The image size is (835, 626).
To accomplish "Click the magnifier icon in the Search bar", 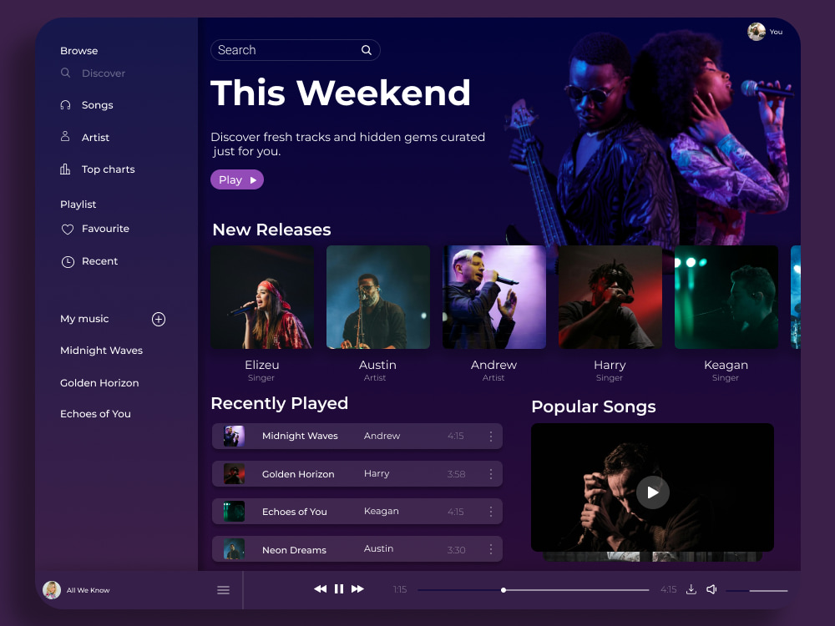I will click(367, 50).
